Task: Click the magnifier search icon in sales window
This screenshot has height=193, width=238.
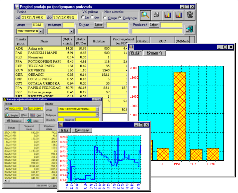Action: pos(145,15)
